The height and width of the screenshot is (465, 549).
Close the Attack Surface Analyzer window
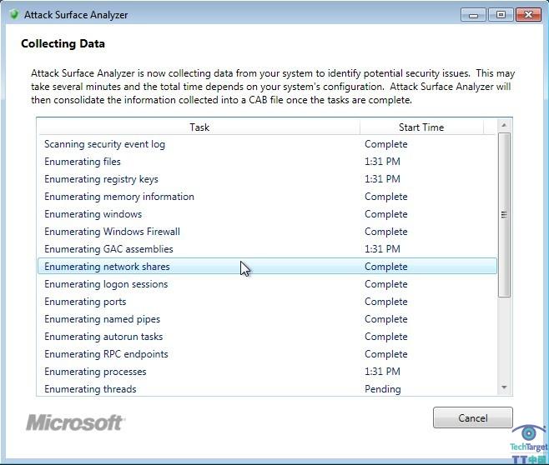point(528,15)
